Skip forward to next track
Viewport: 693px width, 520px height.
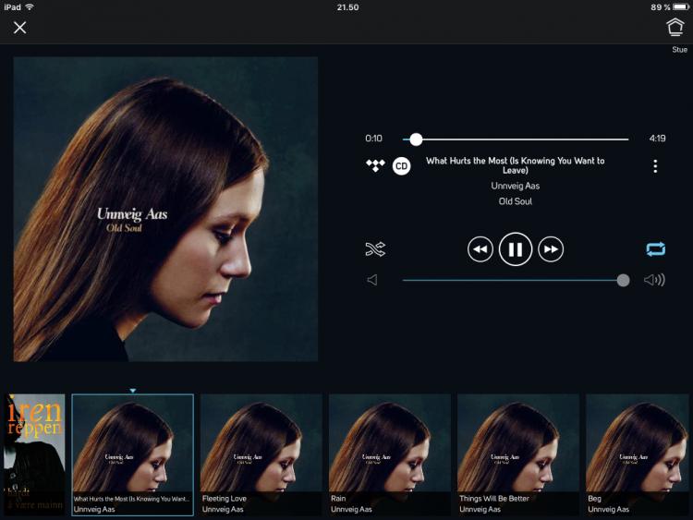point(551,249)
